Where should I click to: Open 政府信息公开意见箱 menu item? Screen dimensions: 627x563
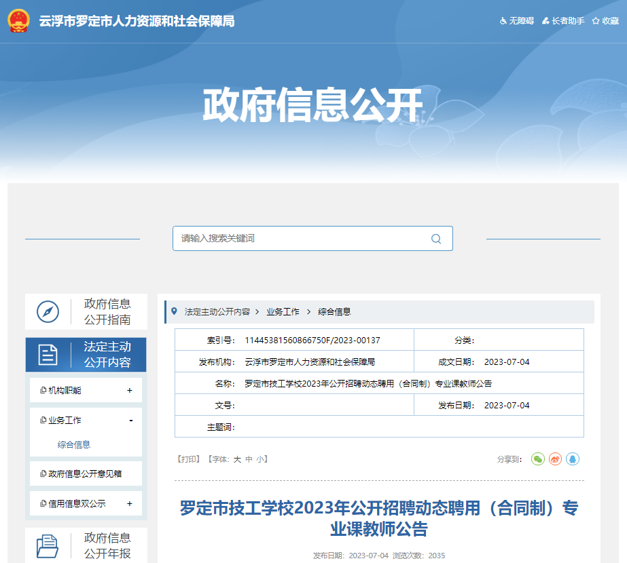85,474
